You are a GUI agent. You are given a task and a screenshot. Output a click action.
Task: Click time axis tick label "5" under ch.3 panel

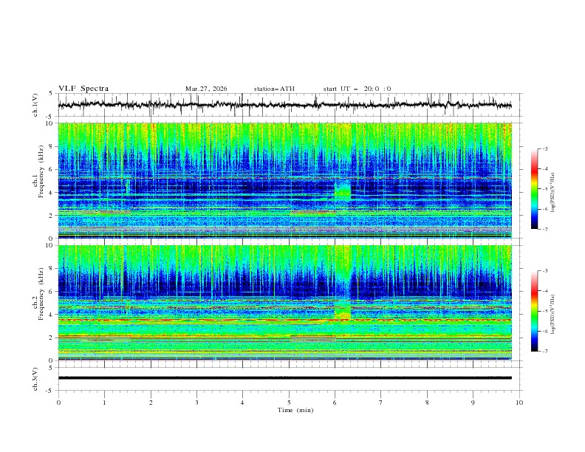(289, 403)
